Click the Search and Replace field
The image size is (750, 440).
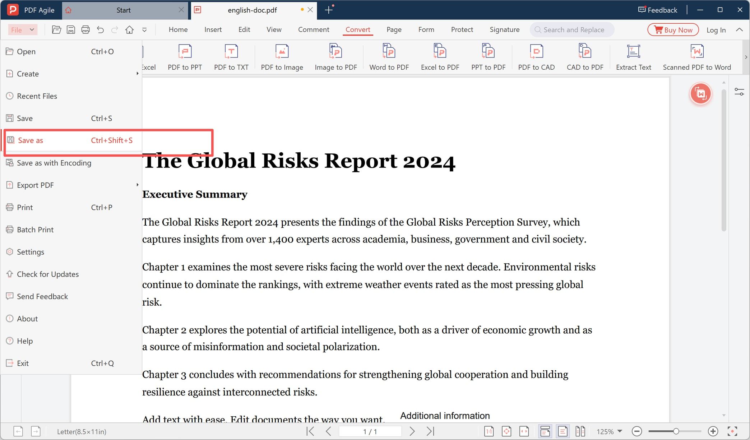click(x=572, y=30)
